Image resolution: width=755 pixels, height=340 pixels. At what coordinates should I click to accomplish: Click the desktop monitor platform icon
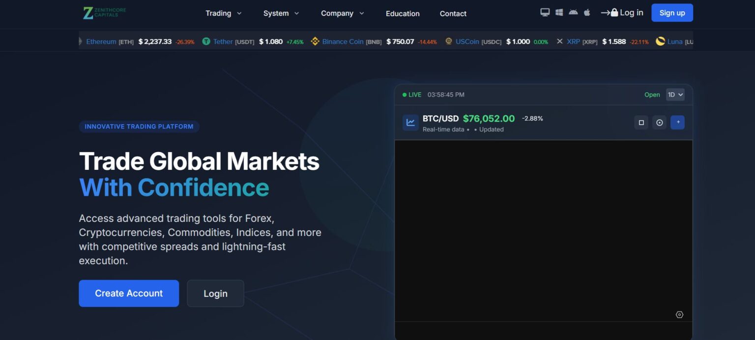coord(545,13)
